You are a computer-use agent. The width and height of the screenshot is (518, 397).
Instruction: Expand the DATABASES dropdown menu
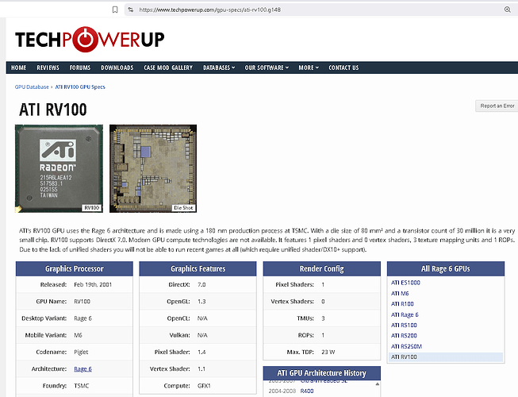coord(219,67)
